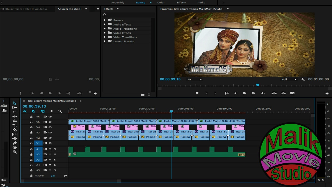Hide the V5 track output
This screenshot has width=332, height=187.
50,122
